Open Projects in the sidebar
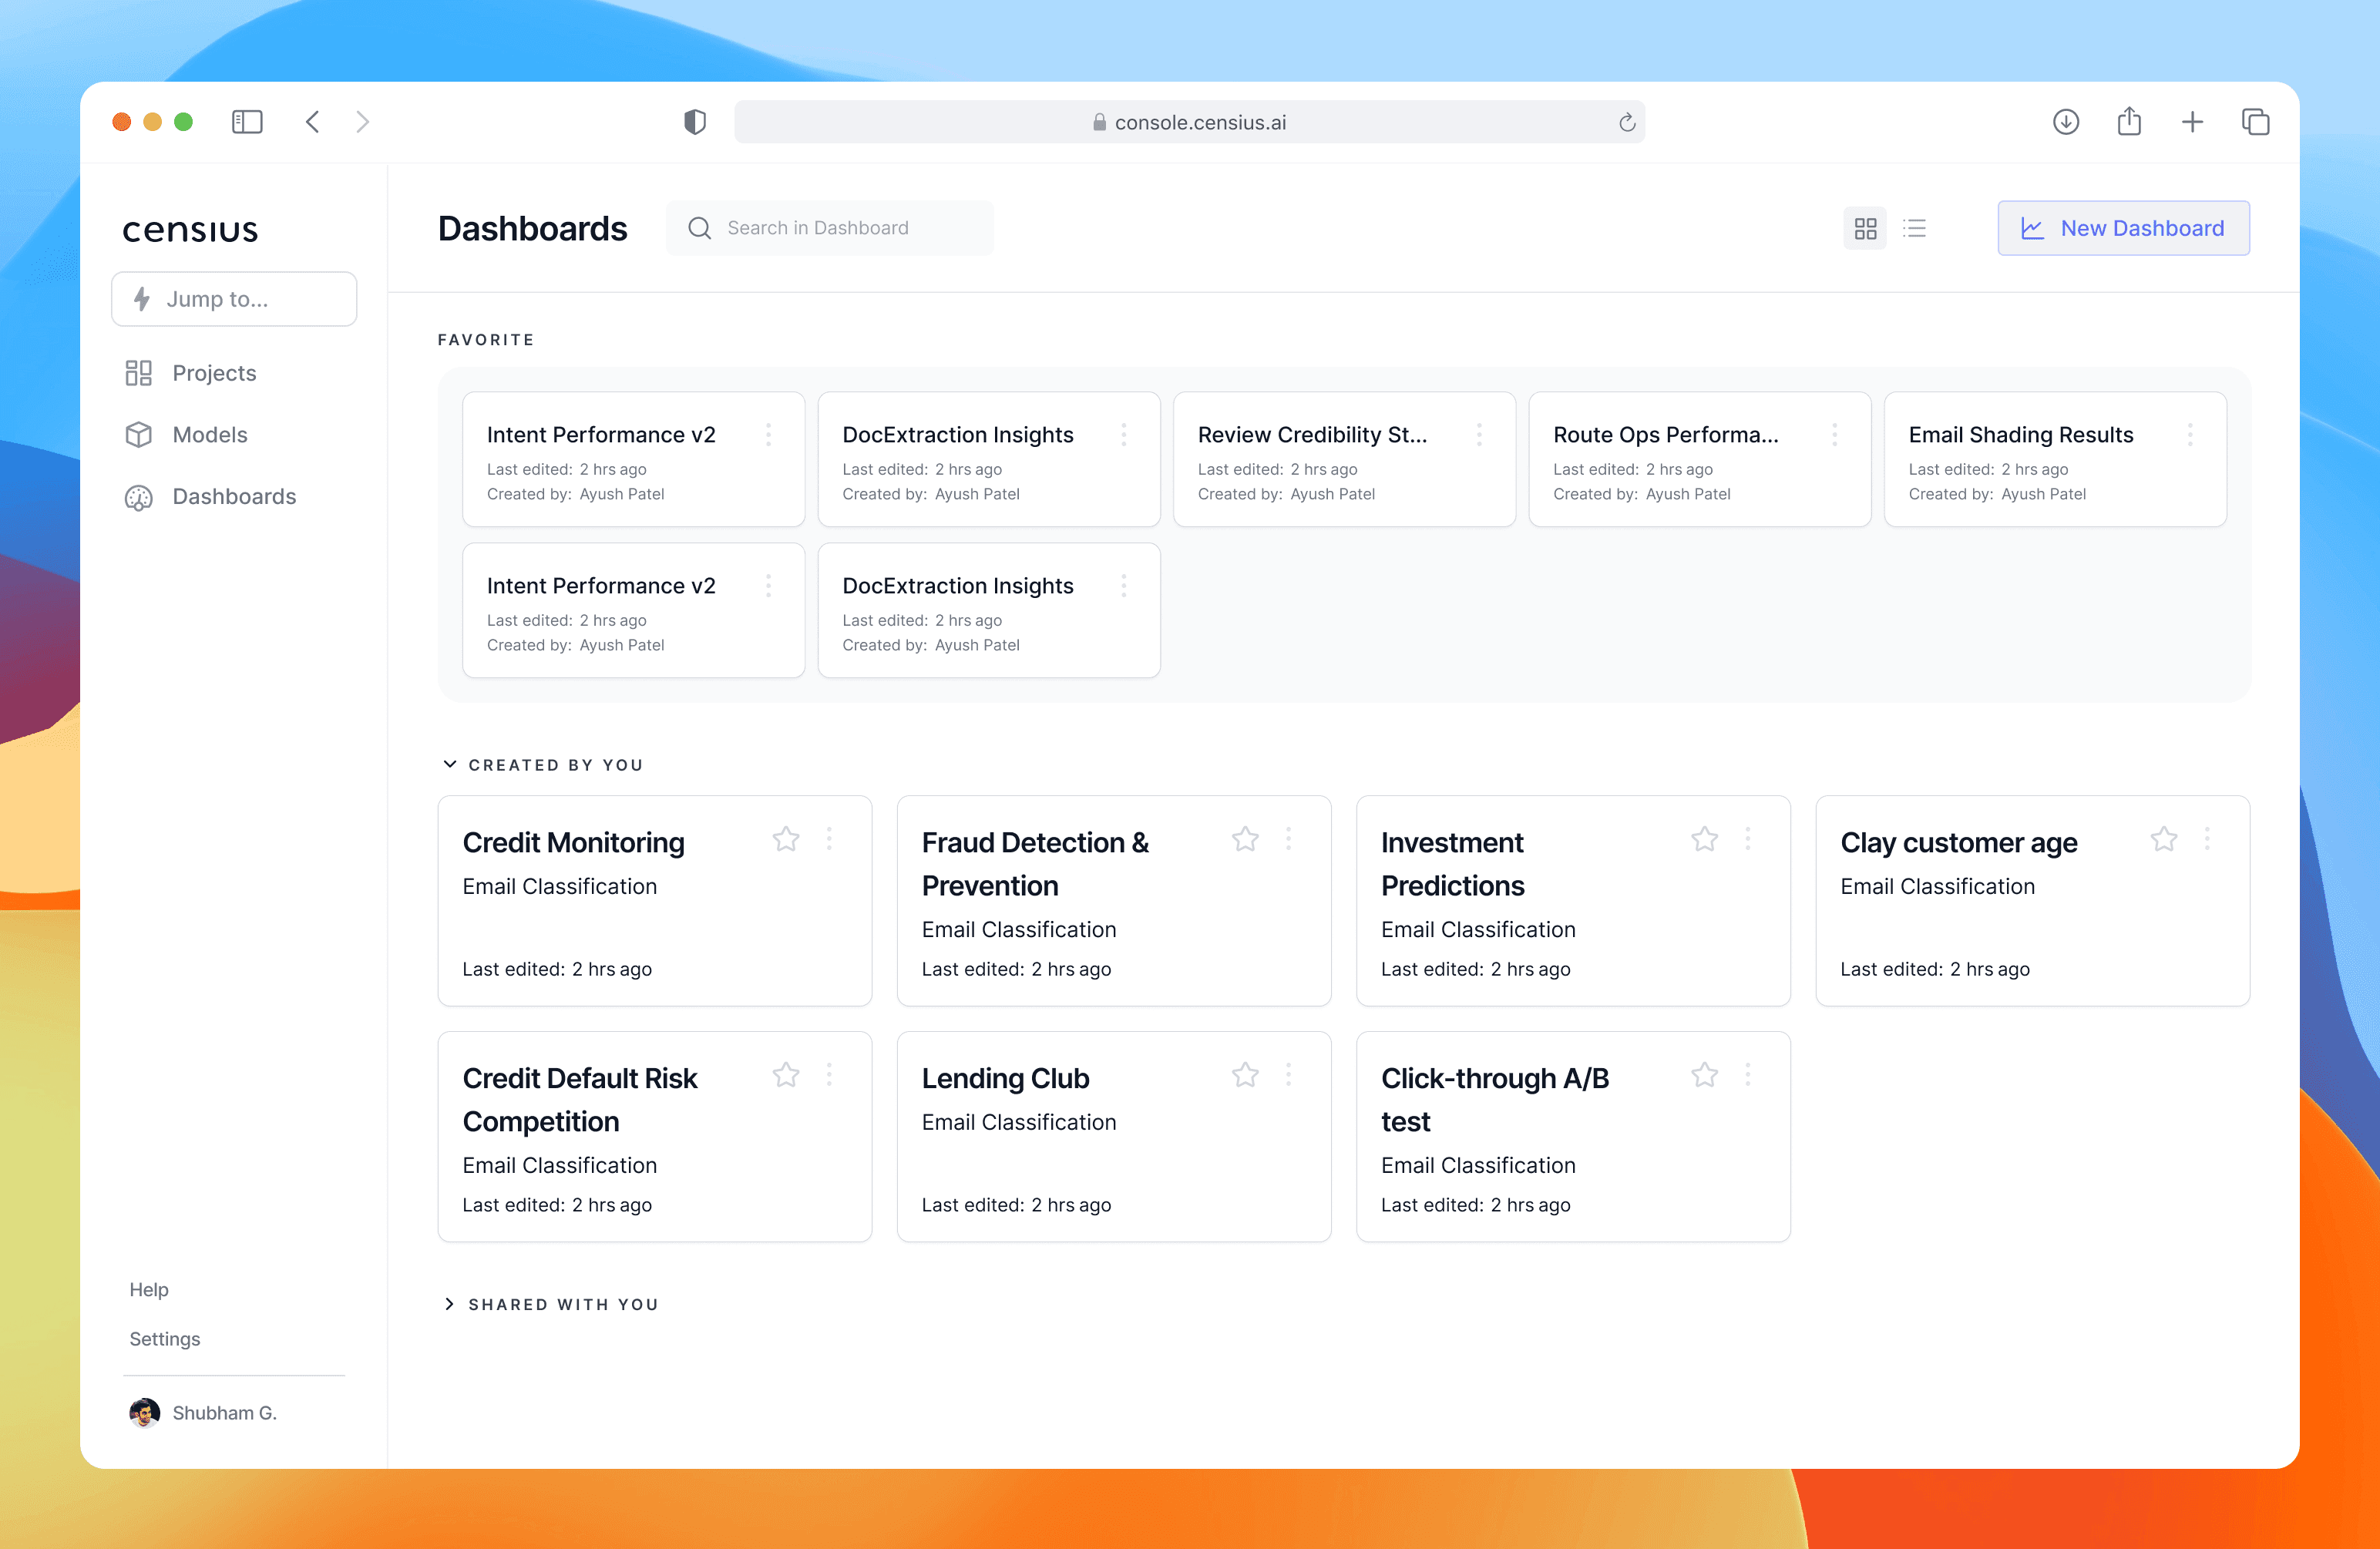The image size is (2380, 1549). pos(214,373)
